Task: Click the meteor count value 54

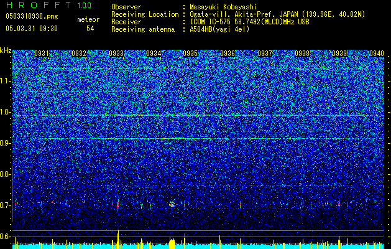Action: point(90,29)
